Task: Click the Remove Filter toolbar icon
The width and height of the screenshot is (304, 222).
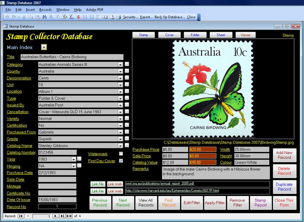Action: pos(78,17)
